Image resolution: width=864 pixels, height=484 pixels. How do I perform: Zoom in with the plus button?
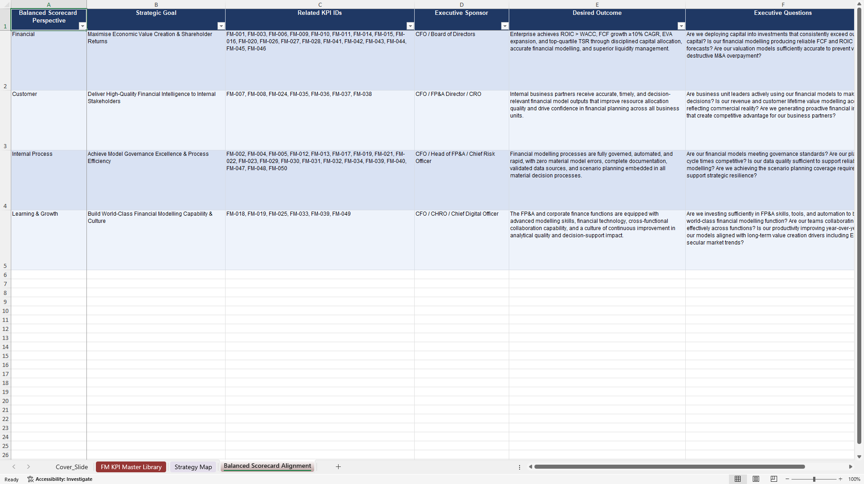(840, 479)
